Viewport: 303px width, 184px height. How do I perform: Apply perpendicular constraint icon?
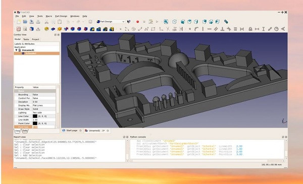[222, 29]
